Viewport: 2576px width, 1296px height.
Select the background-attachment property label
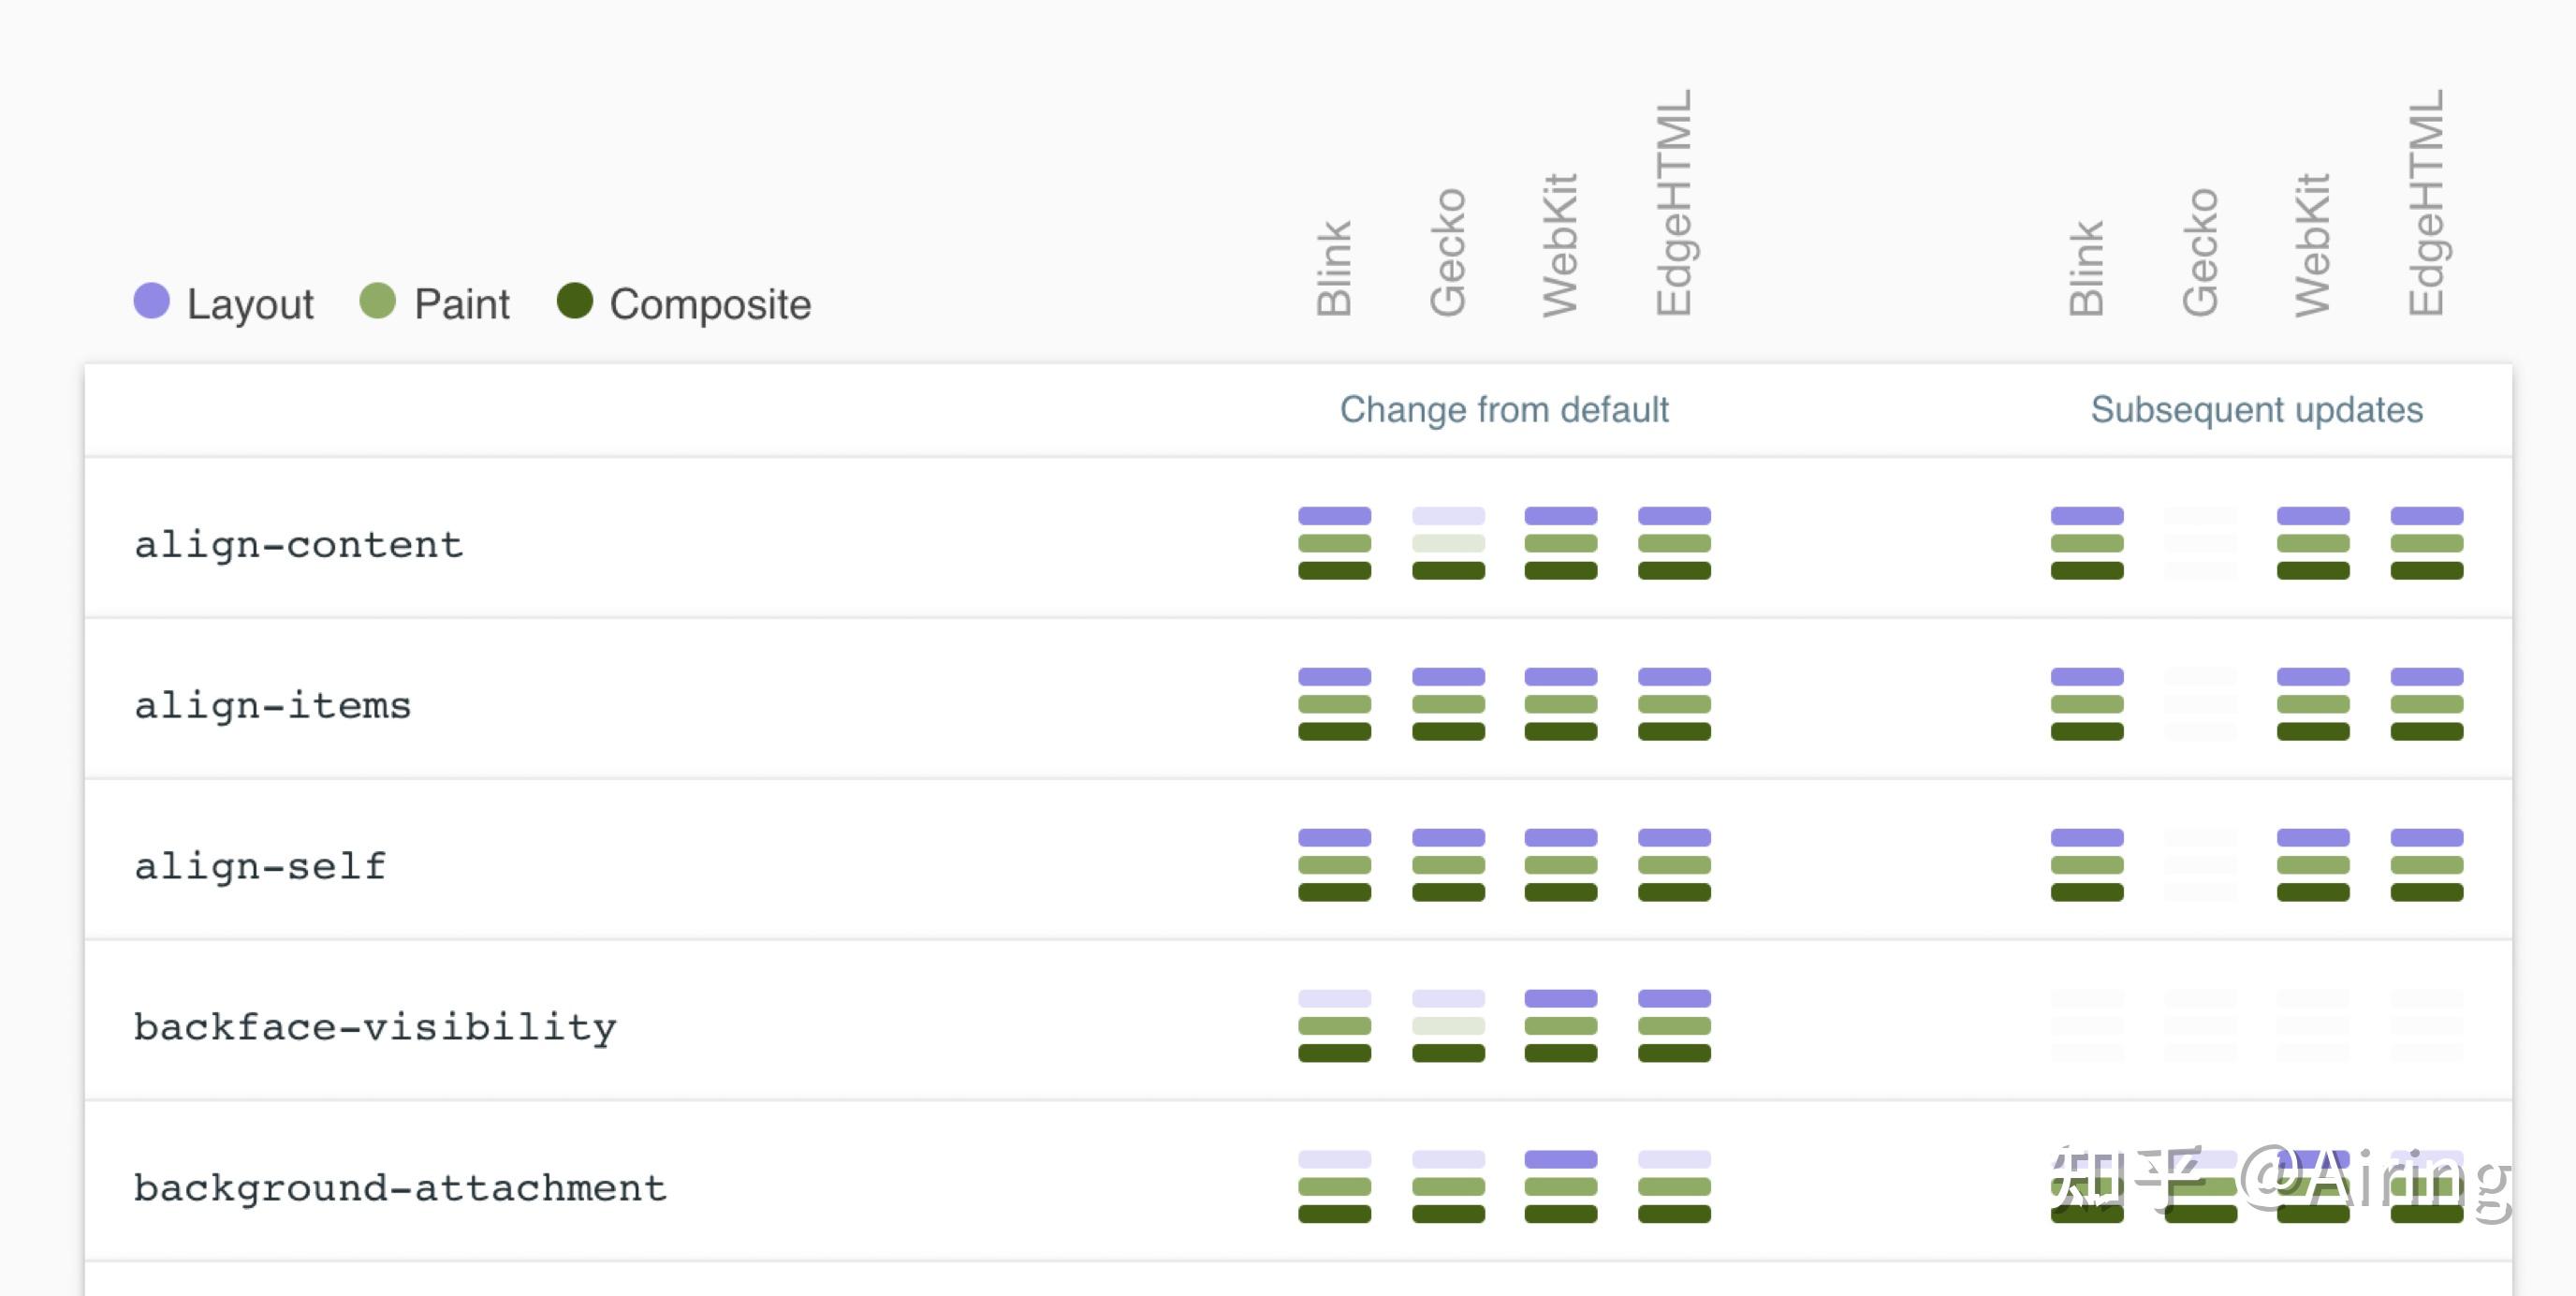[x=399, y=1188]
